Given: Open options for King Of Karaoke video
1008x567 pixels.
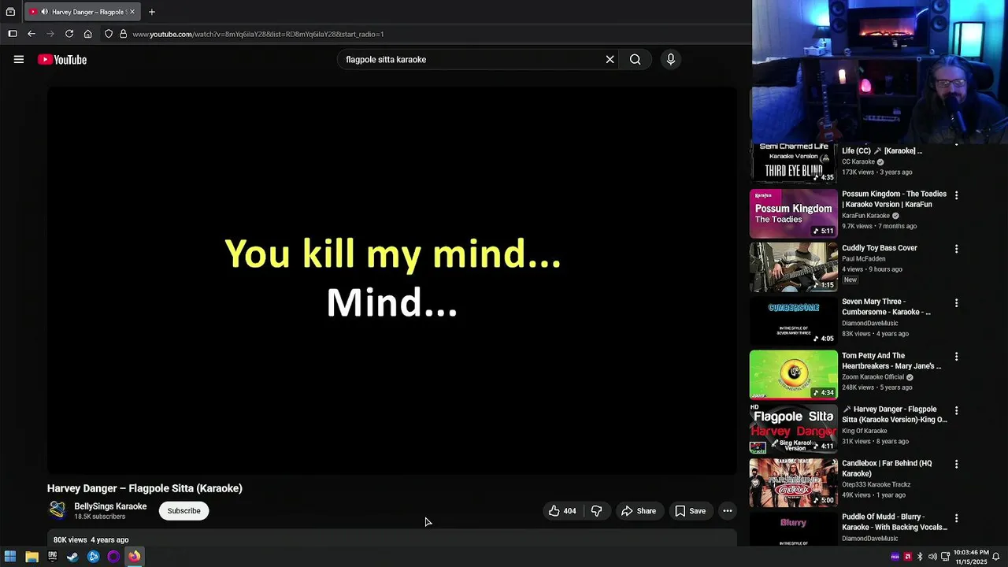Looking at the screenshot, I should [956, 411].
